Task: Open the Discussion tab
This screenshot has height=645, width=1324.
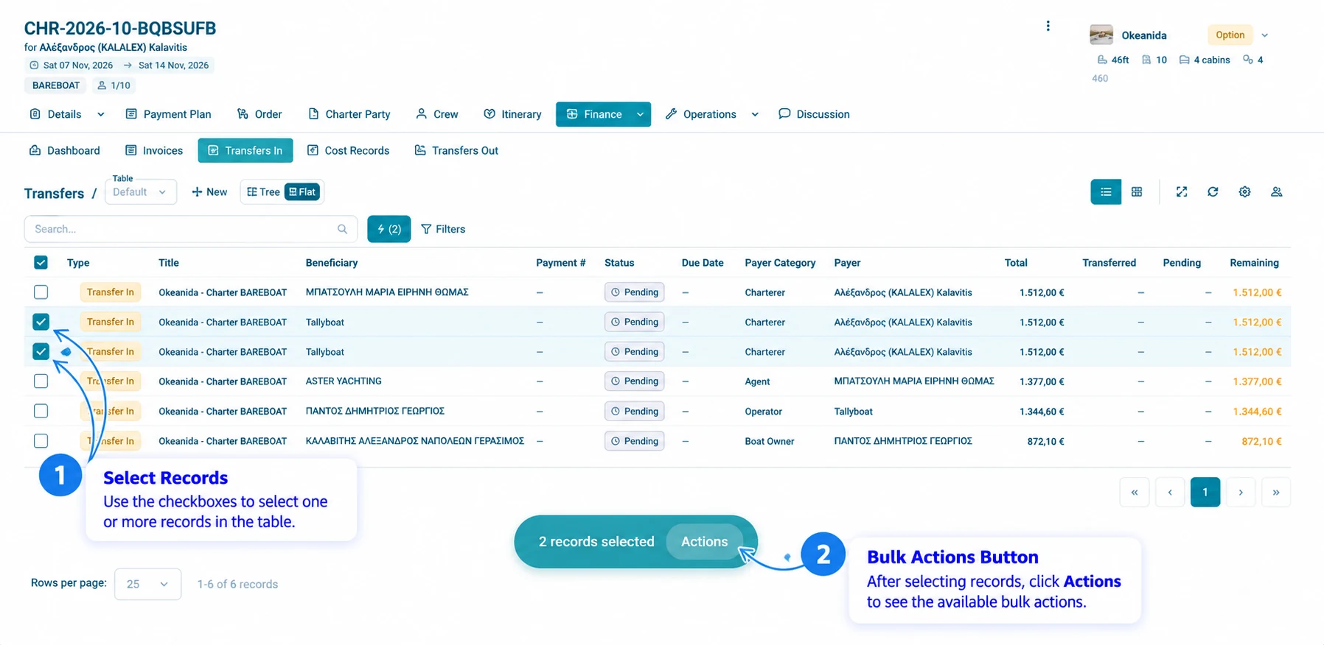Action: pos(814,114)
